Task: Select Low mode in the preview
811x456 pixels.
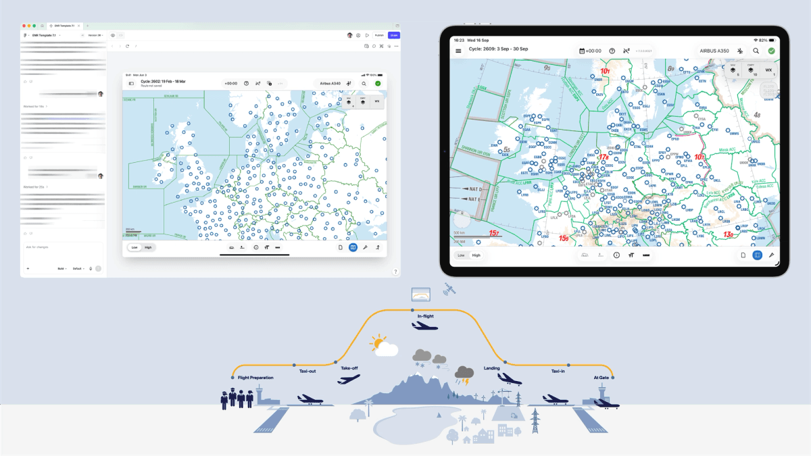Action: click(x=134, y=247)
